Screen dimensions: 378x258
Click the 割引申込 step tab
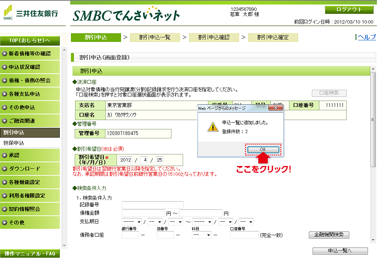click(96, 37)
